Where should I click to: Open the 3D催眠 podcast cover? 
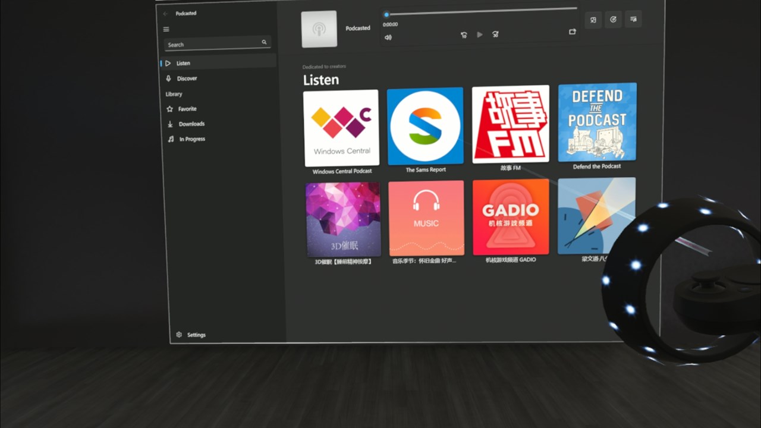pyautogui.click(x=343, y=219)
